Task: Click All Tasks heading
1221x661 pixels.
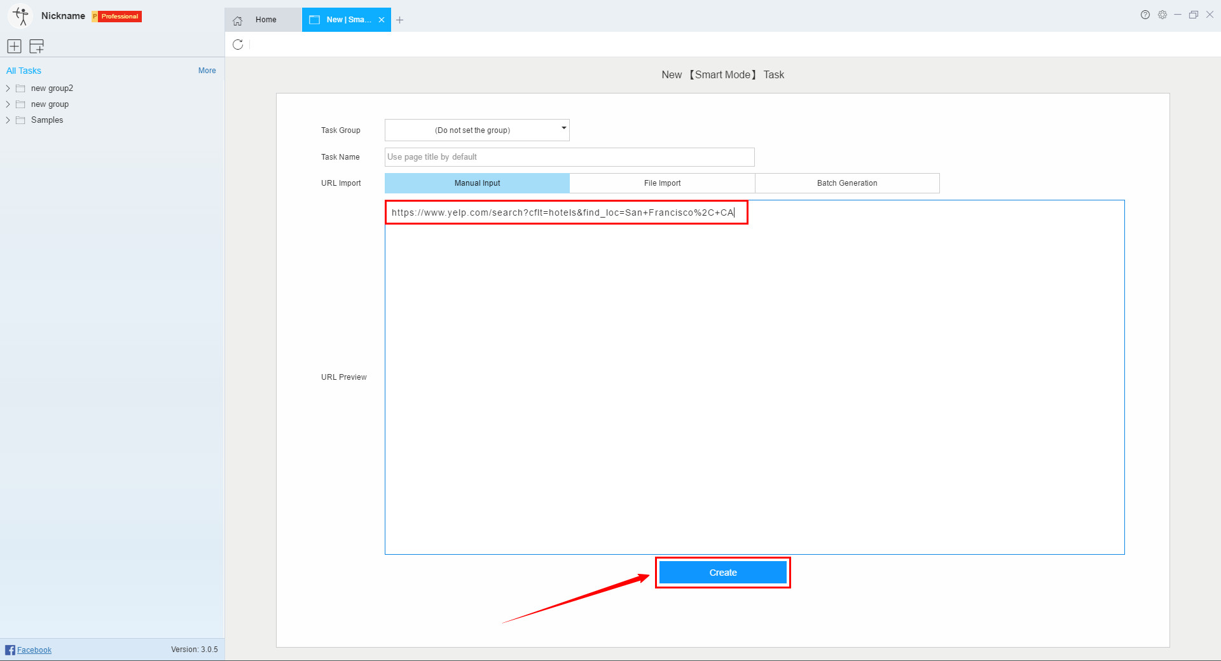Action: point(24,71)
